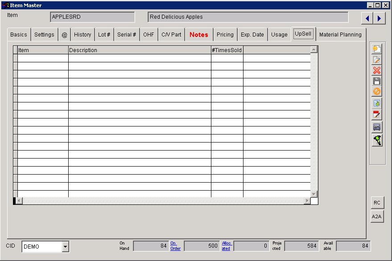Click the green refresh document icon
This screenshot has width=392, height=261.
click(x=377, y=103)
